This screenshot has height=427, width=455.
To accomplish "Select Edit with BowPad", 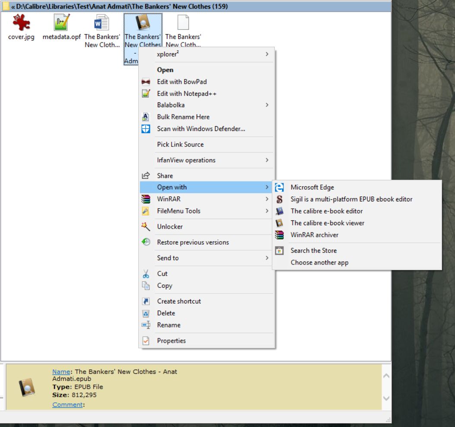I will tap(206, 82).
